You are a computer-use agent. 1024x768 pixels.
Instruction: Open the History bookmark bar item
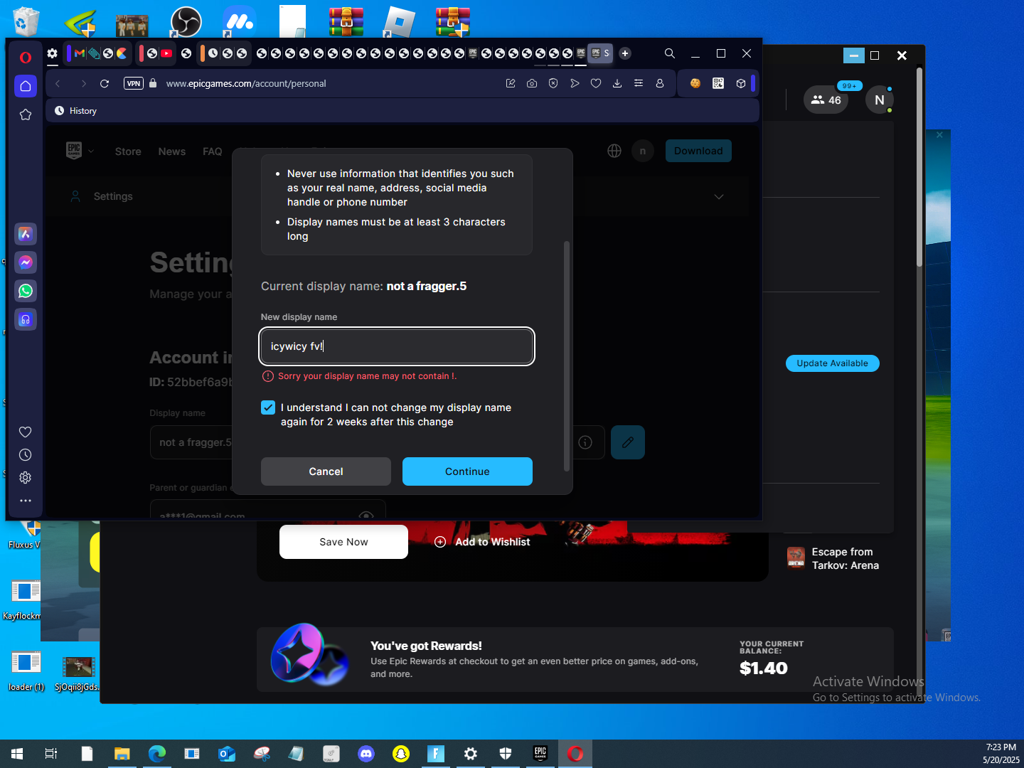tap(75, 111)
